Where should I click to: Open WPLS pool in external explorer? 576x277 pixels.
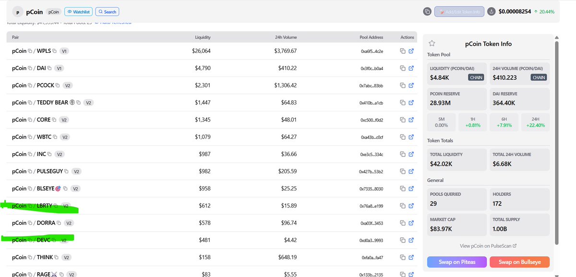point(411,51)
